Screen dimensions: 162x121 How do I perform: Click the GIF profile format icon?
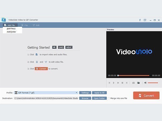point(16,93)
